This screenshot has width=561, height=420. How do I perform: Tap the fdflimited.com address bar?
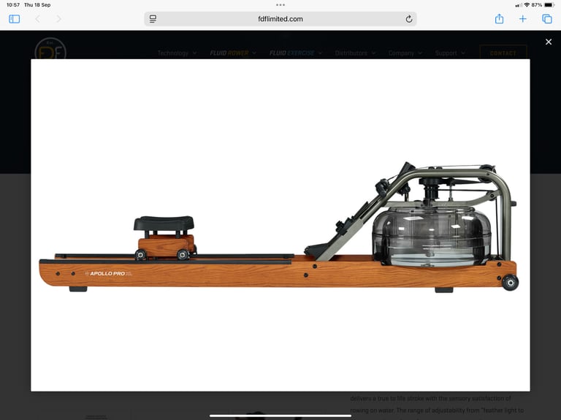(x=280, y=19)
